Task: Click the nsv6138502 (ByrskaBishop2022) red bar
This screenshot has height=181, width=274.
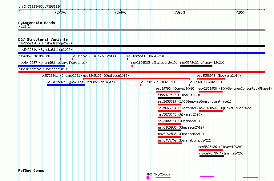Action: point(211,111)
